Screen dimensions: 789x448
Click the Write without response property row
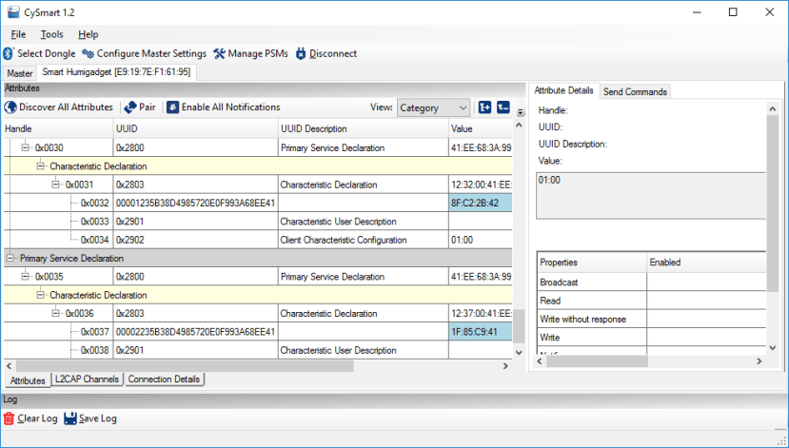(652, 319)
